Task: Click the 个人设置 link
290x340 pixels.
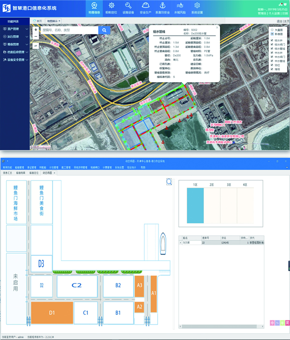Action: pos(274,14)
